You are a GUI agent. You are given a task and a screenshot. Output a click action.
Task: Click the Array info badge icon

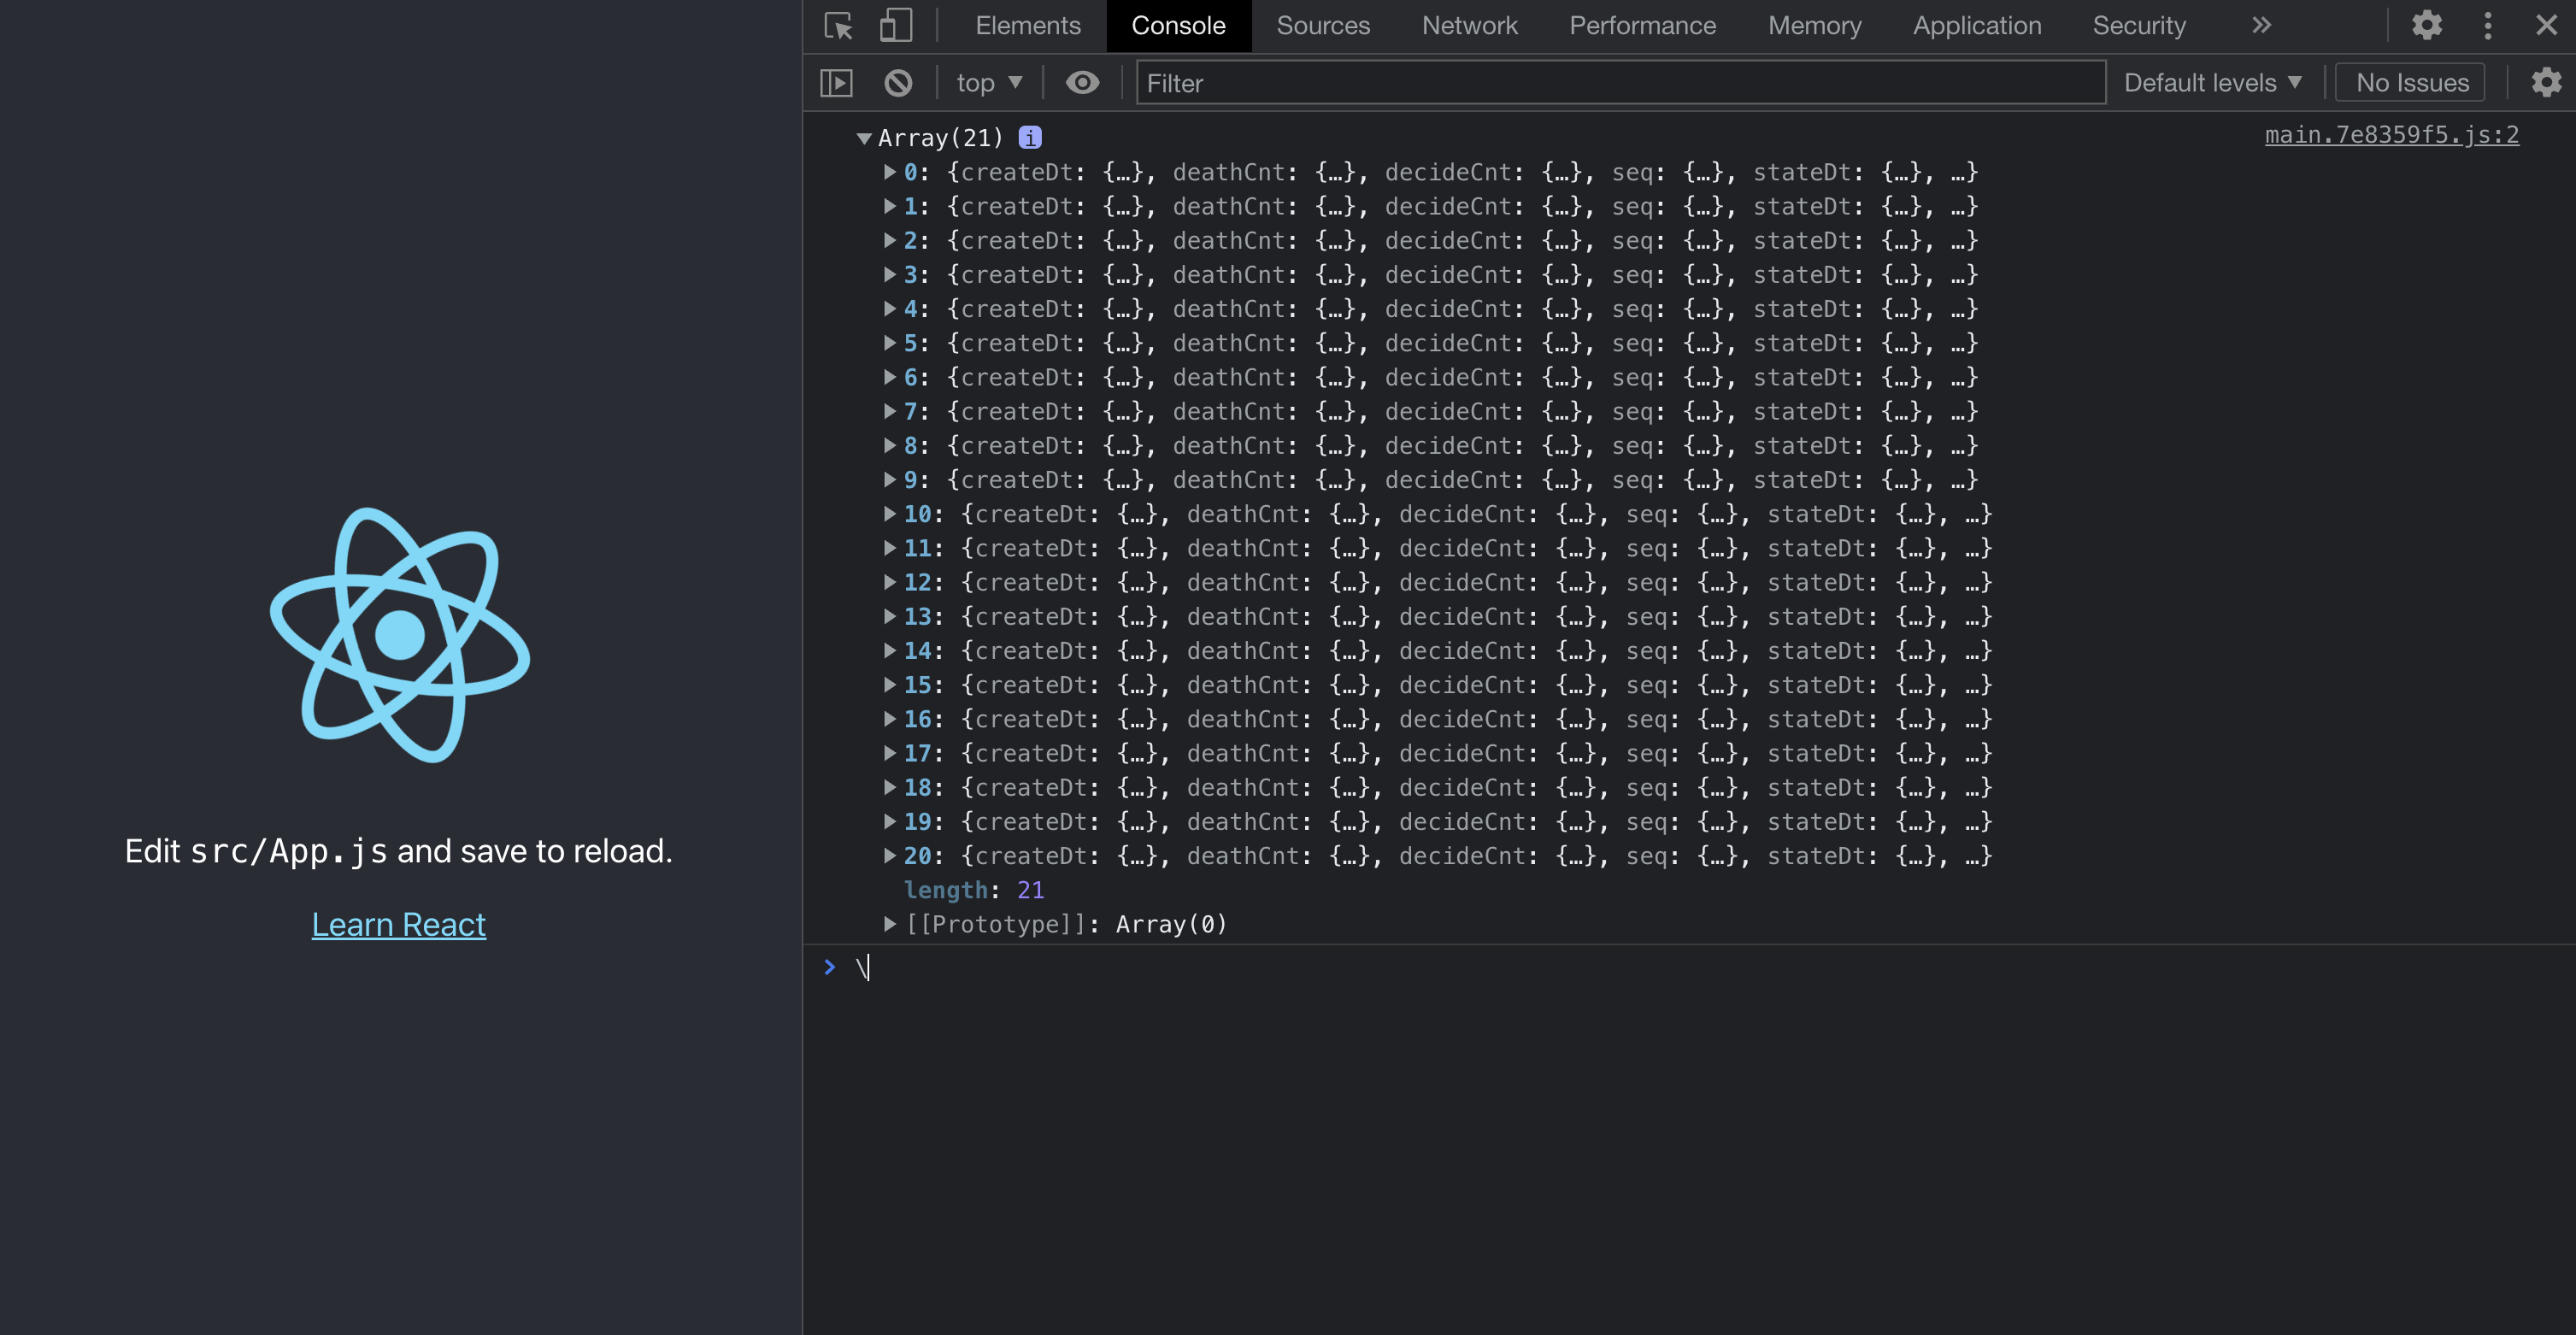(1030, 138)
